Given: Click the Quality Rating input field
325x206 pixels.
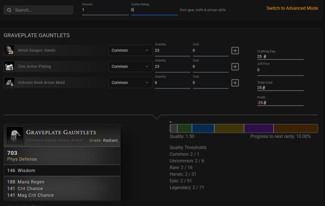Looking at the screenshot, I should (154, 10).
